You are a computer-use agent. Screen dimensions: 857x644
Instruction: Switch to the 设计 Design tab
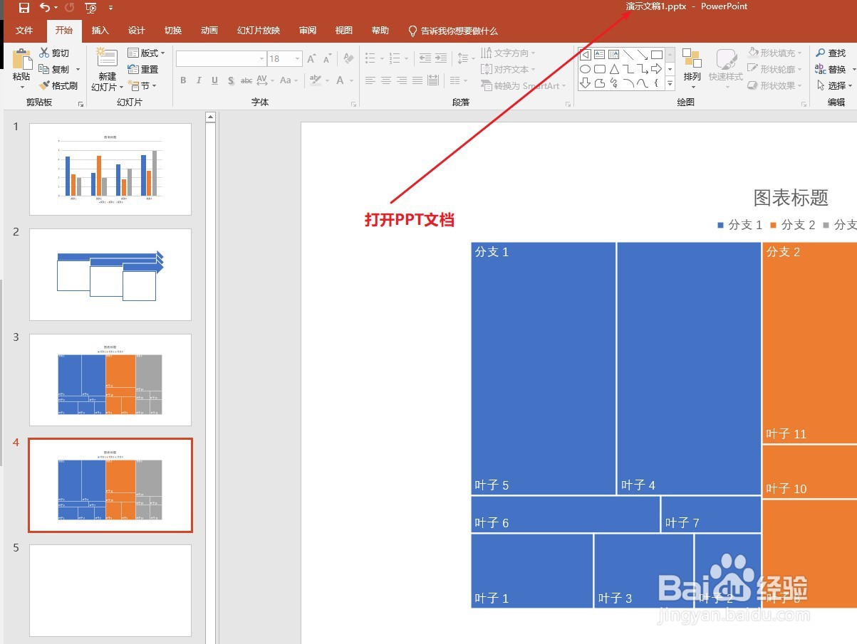coord(137,31)
